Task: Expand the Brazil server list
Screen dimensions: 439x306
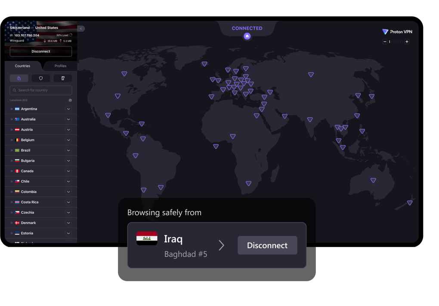Action: pyautogui.click(x=68, y=150)
